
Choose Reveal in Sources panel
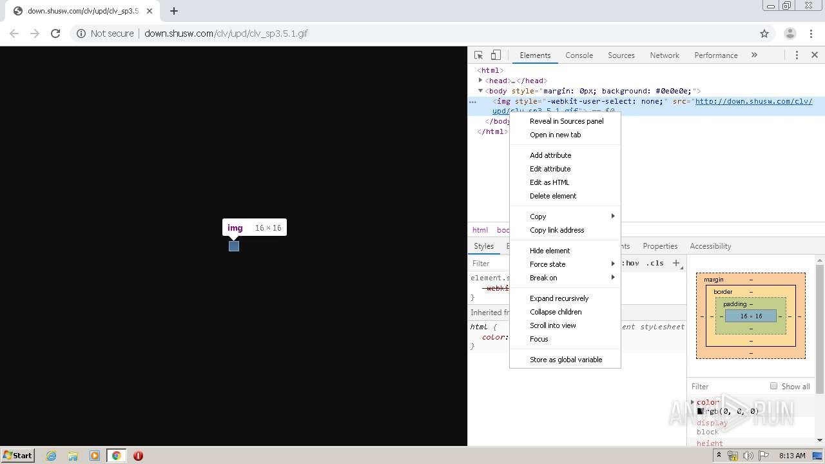tap(565, 121)
